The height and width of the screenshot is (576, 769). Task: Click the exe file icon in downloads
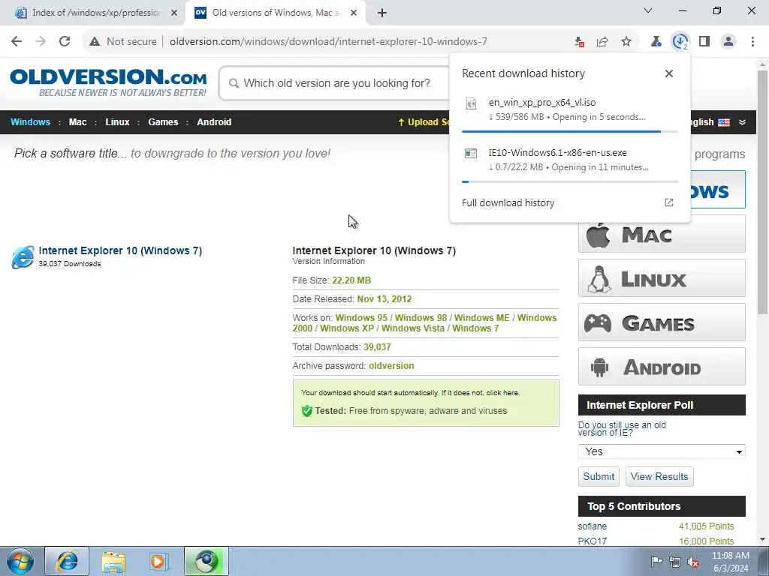(x=471, y=153)
